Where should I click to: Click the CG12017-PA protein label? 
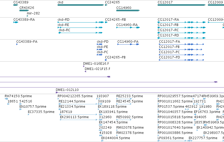pos(170,42)
